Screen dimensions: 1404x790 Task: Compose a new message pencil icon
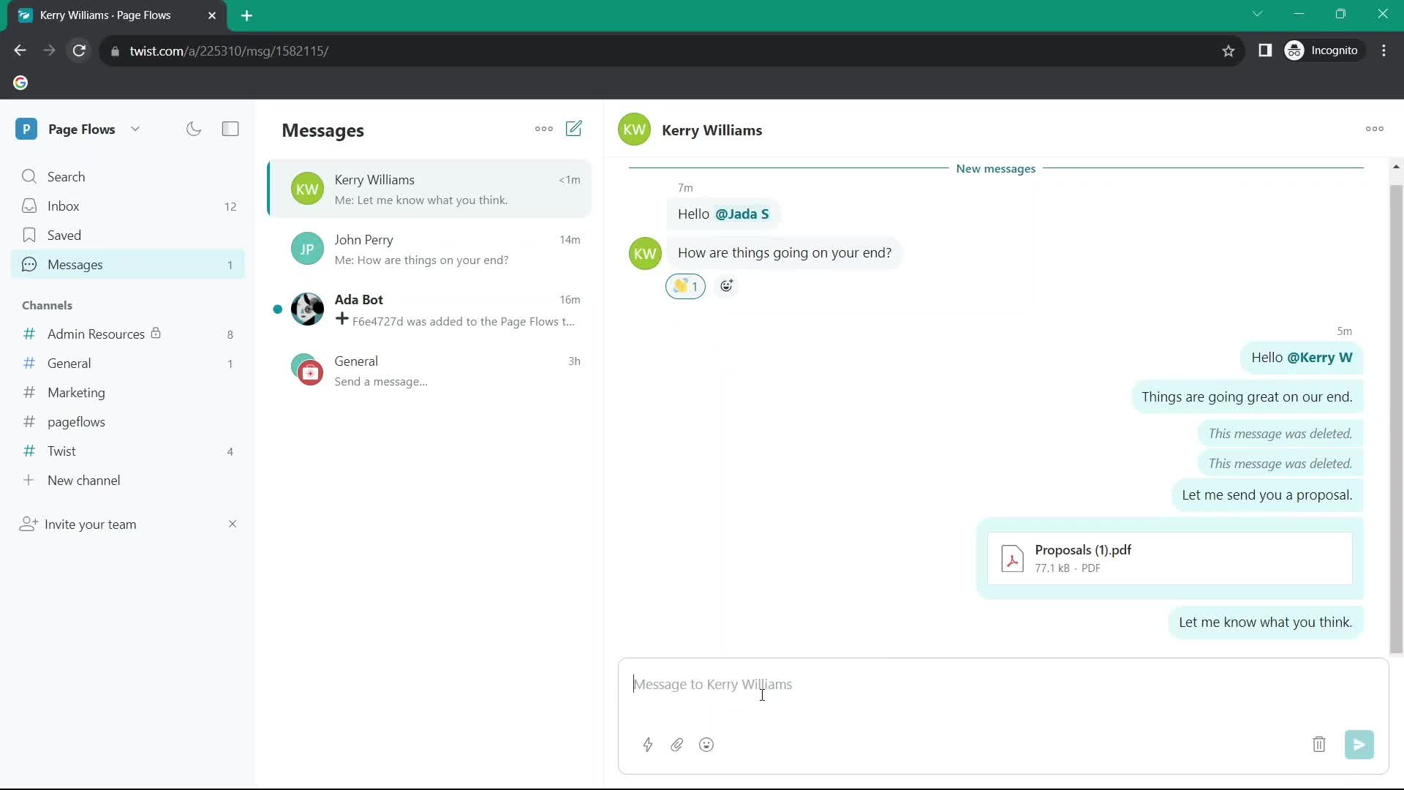(x=574, y=129)
